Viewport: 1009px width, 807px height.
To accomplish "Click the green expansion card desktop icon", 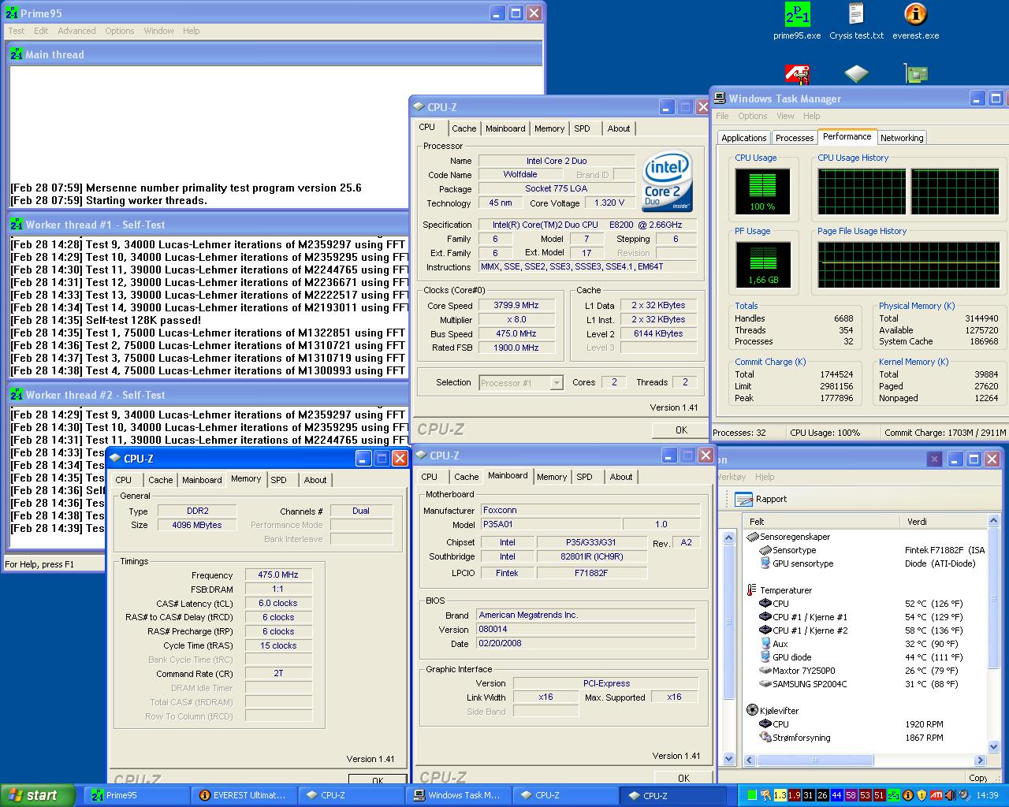I will 915,74.
